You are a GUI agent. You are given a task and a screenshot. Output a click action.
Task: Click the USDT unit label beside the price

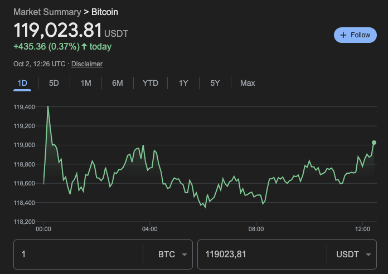[x=117, y=33]
